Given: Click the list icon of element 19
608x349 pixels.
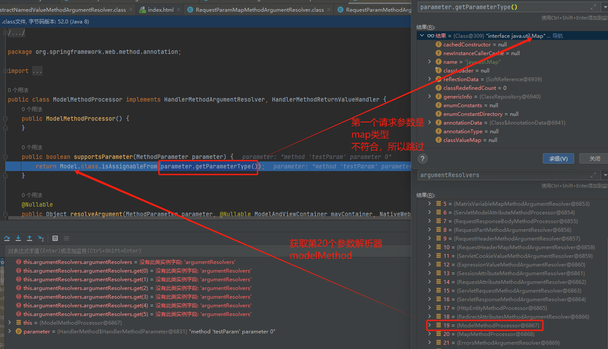Looking at the screenshot, I should click(x=439, y=326).
